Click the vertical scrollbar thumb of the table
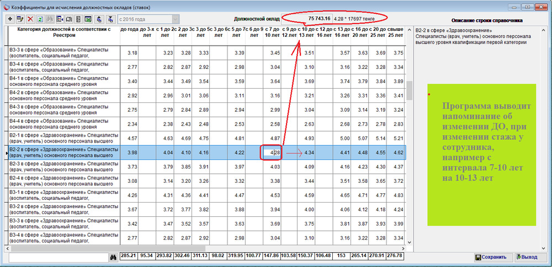This screenshot has width=552, height=267. [410, 91]
